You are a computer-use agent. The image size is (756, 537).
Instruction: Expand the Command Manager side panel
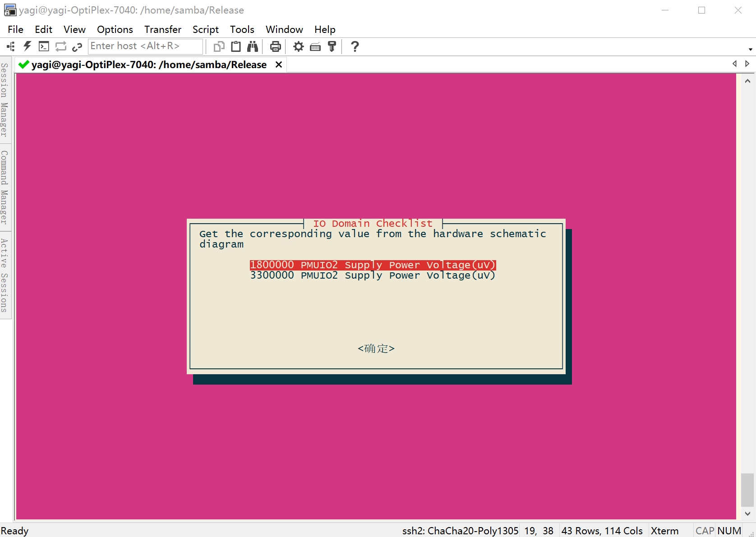[x=5, y=187]
